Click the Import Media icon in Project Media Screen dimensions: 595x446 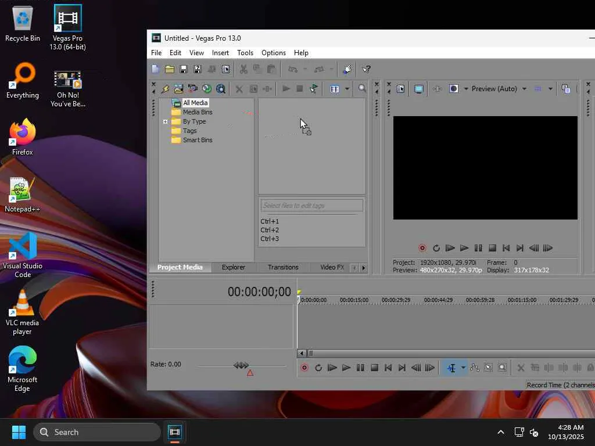coord(178,89)
